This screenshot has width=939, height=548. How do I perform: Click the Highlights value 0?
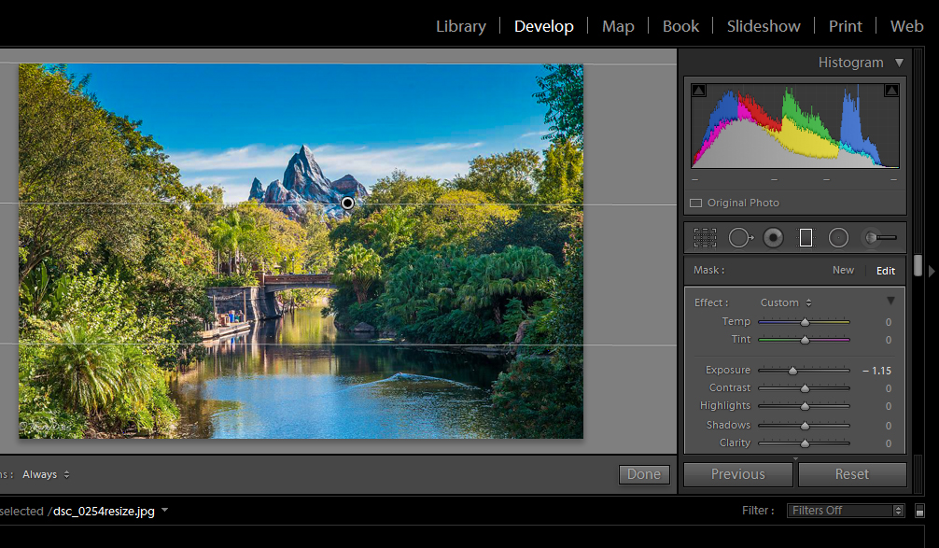888,407
